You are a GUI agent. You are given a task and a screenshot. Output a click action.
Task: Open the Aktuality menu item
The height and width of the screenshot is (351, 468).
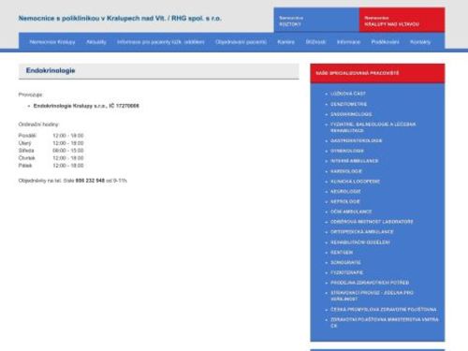[x=96, y=42]
